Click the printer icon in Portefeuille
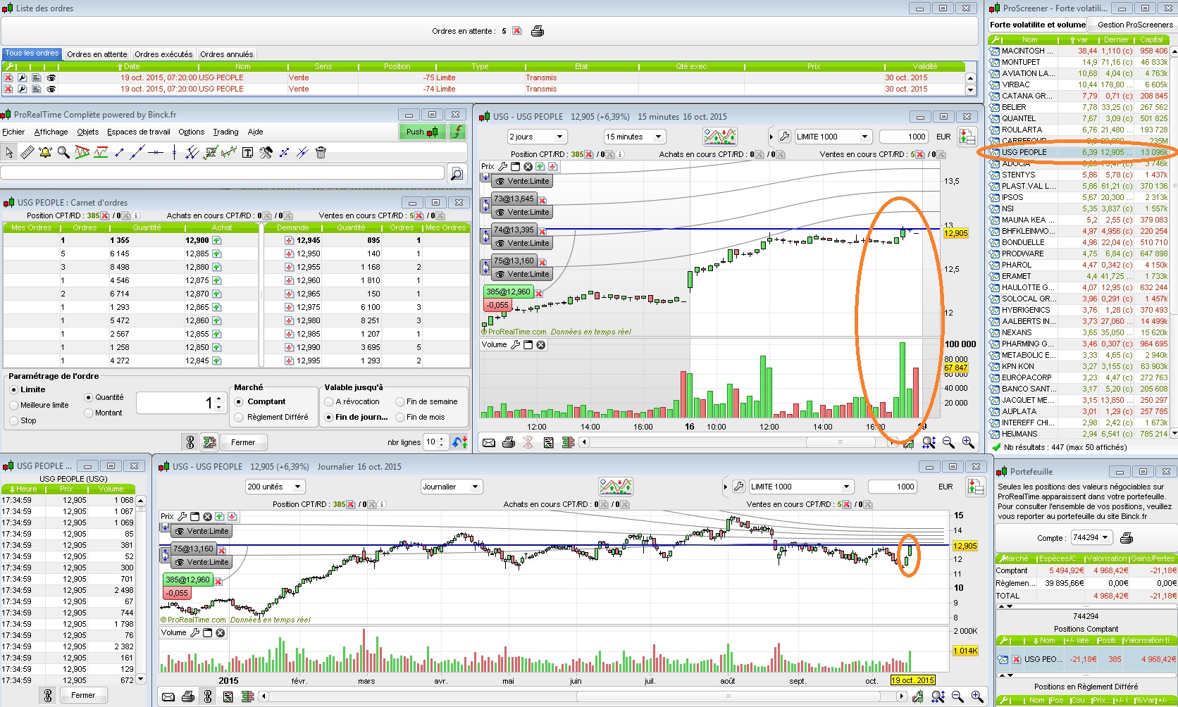This screenshot has height=707, width=1178. tap(1127, 538)
